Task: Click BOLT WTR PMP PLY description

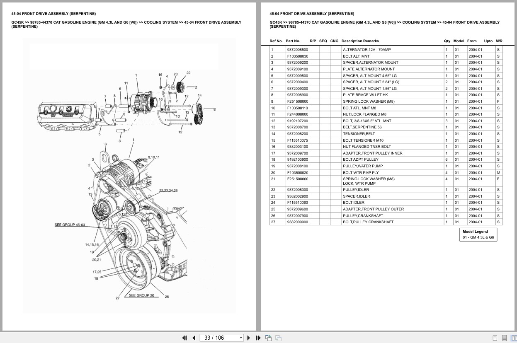Action: click(x=361, y=173)
